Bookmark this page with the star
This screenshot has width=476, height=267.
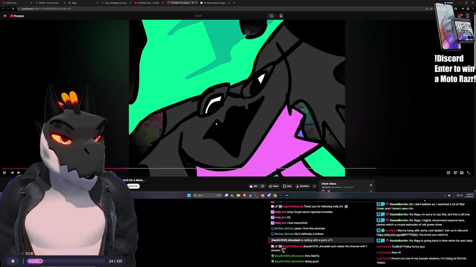[431, 9]
